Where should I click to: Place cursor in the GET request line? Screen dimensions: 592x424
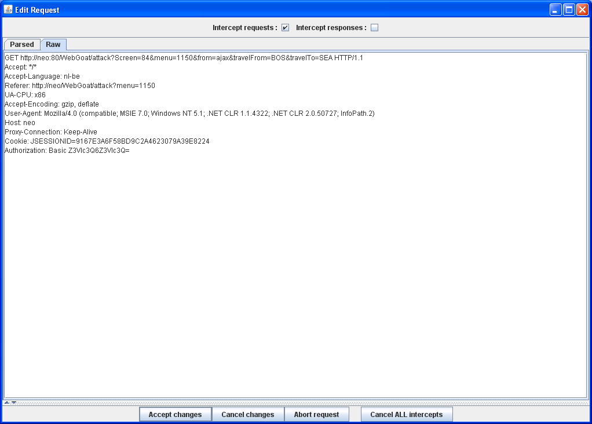(x=184, y=58)
